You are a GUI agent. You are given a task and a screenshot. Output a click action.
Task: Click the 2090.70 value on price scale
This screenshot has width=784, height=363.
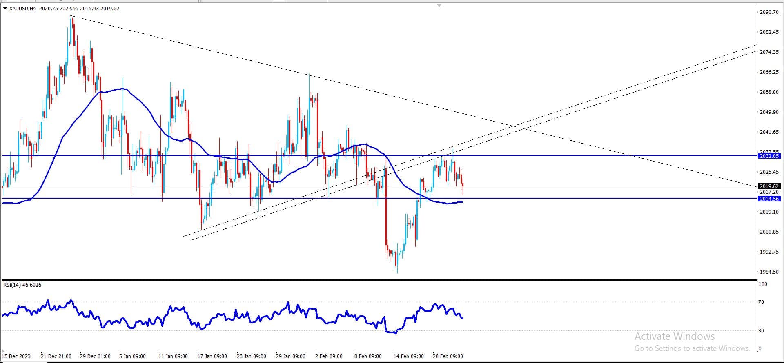pyautogui.click(x=769, y=12)
